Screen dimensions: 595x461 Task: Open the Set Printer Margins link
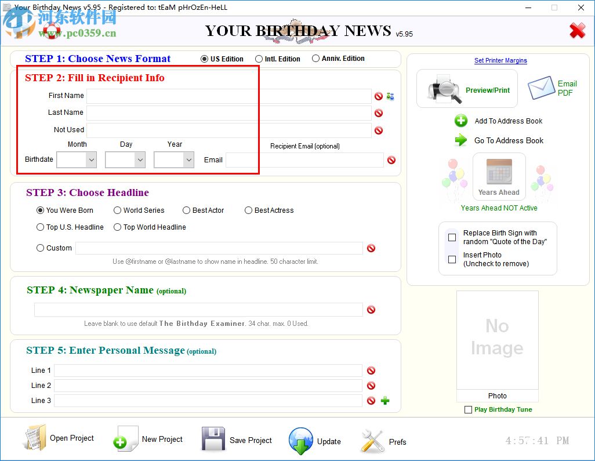(500, 60)
